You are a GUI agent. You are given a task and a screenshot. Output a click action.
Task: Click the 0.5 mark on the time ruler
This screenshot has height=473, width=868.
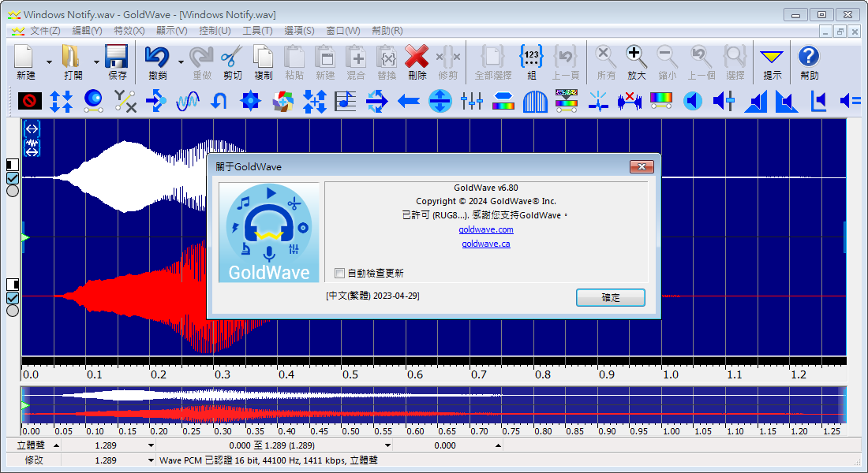350,375
